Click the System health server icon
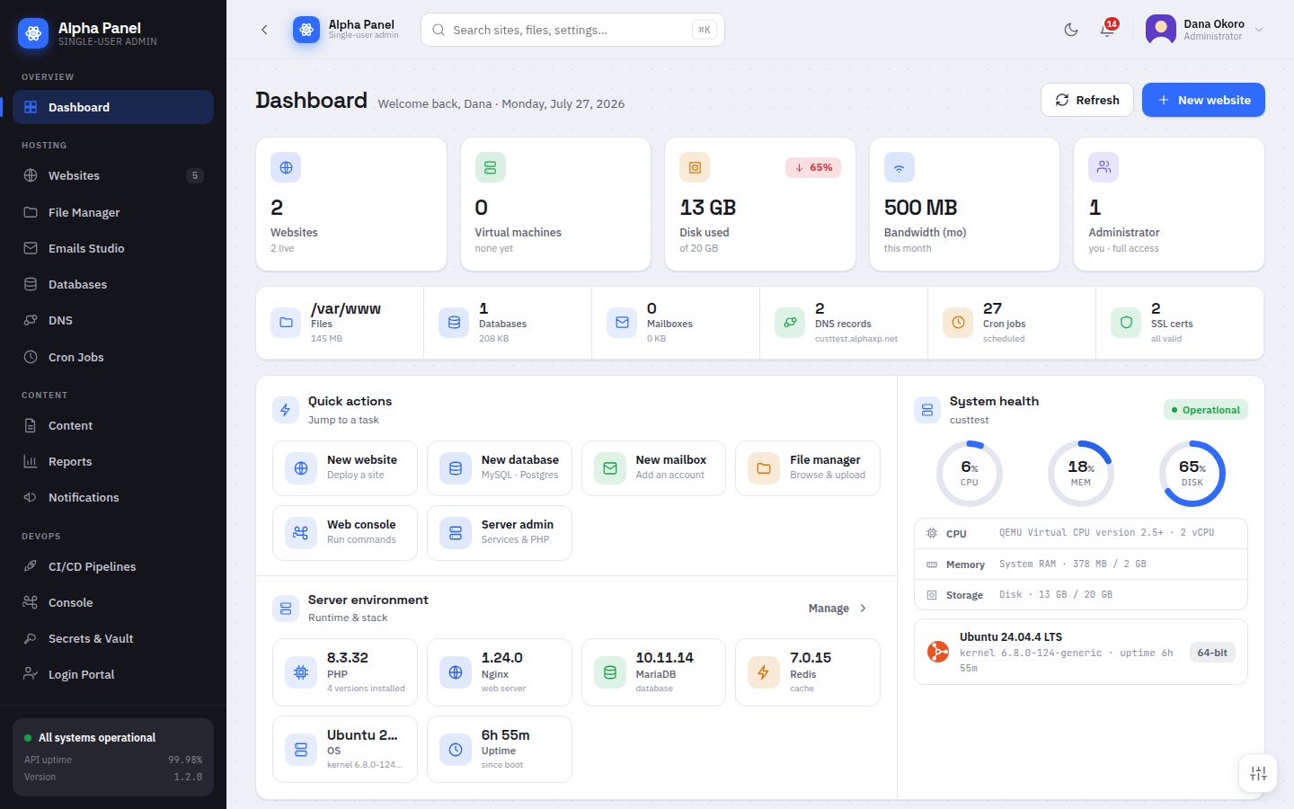The width and height of the screenshot is (1294, 809). (x=927, y=410)
